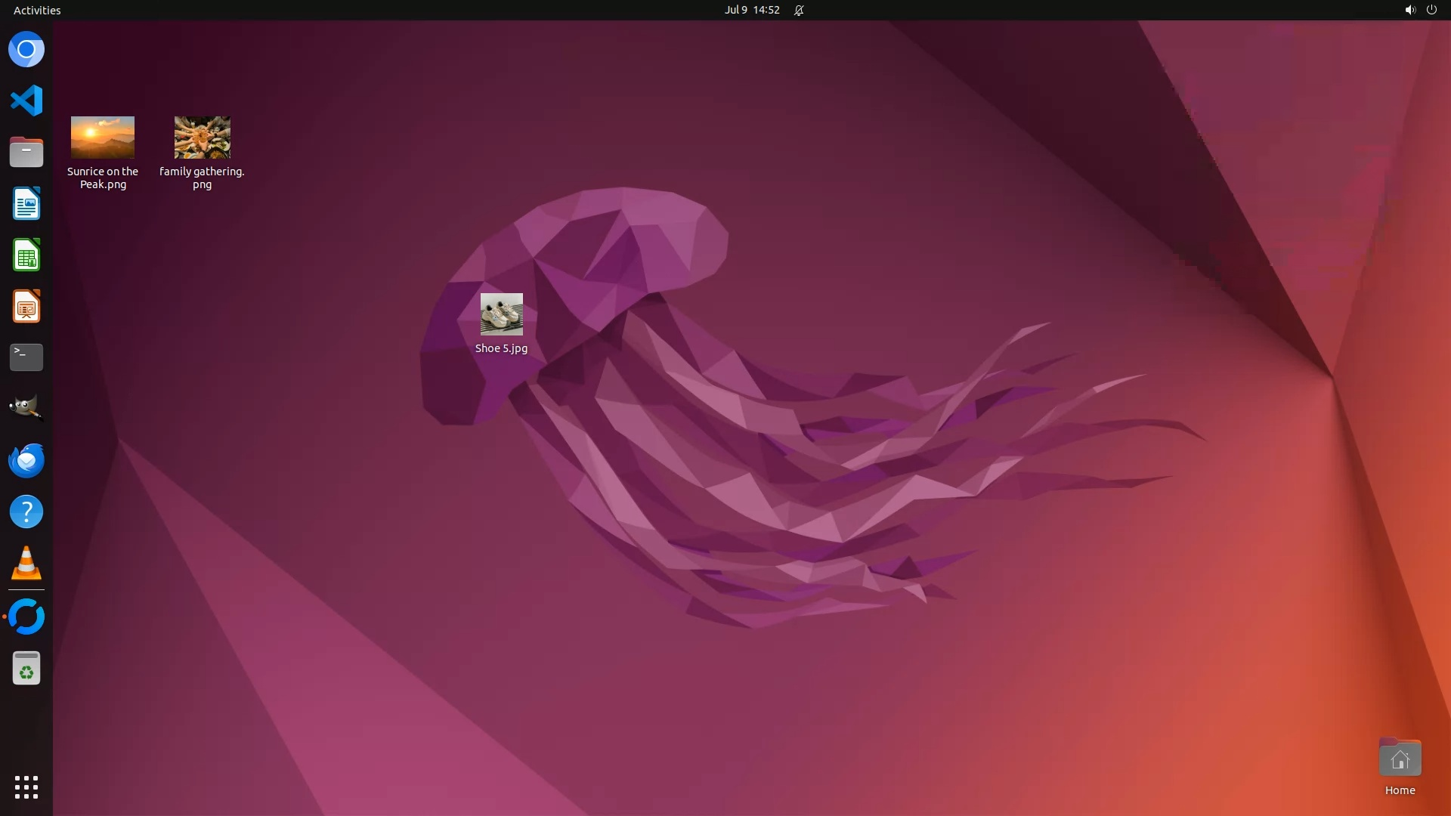
Task: Open the Trash in the dock
Action: tap(26, 668)
